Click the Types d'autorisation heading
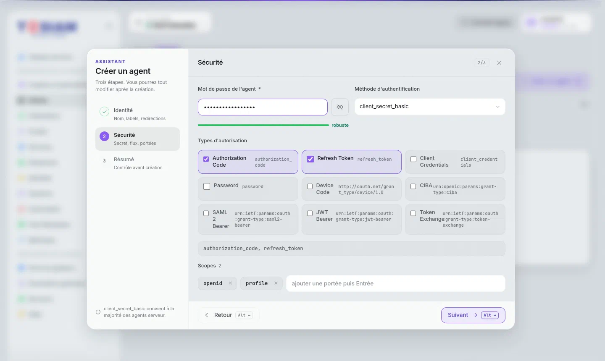This screenshot has width=605, height=361. tap(222, 141)
